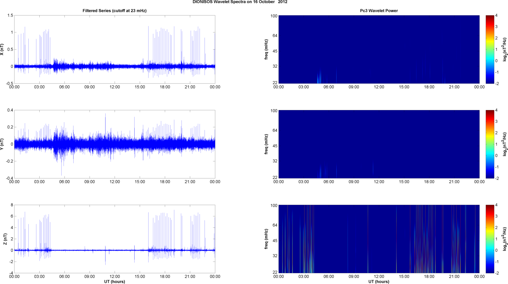The image size is (508, 284).
Task: Click the '18:00' tick under the bottom spectrogram
Action: pyautogui.click(x=429, y=277)
